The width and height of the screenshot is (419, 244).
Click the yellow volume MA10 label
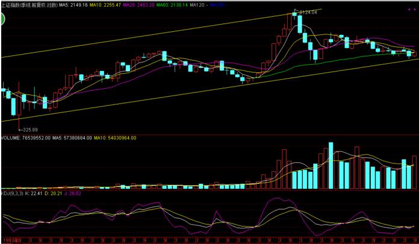(115, 138)
